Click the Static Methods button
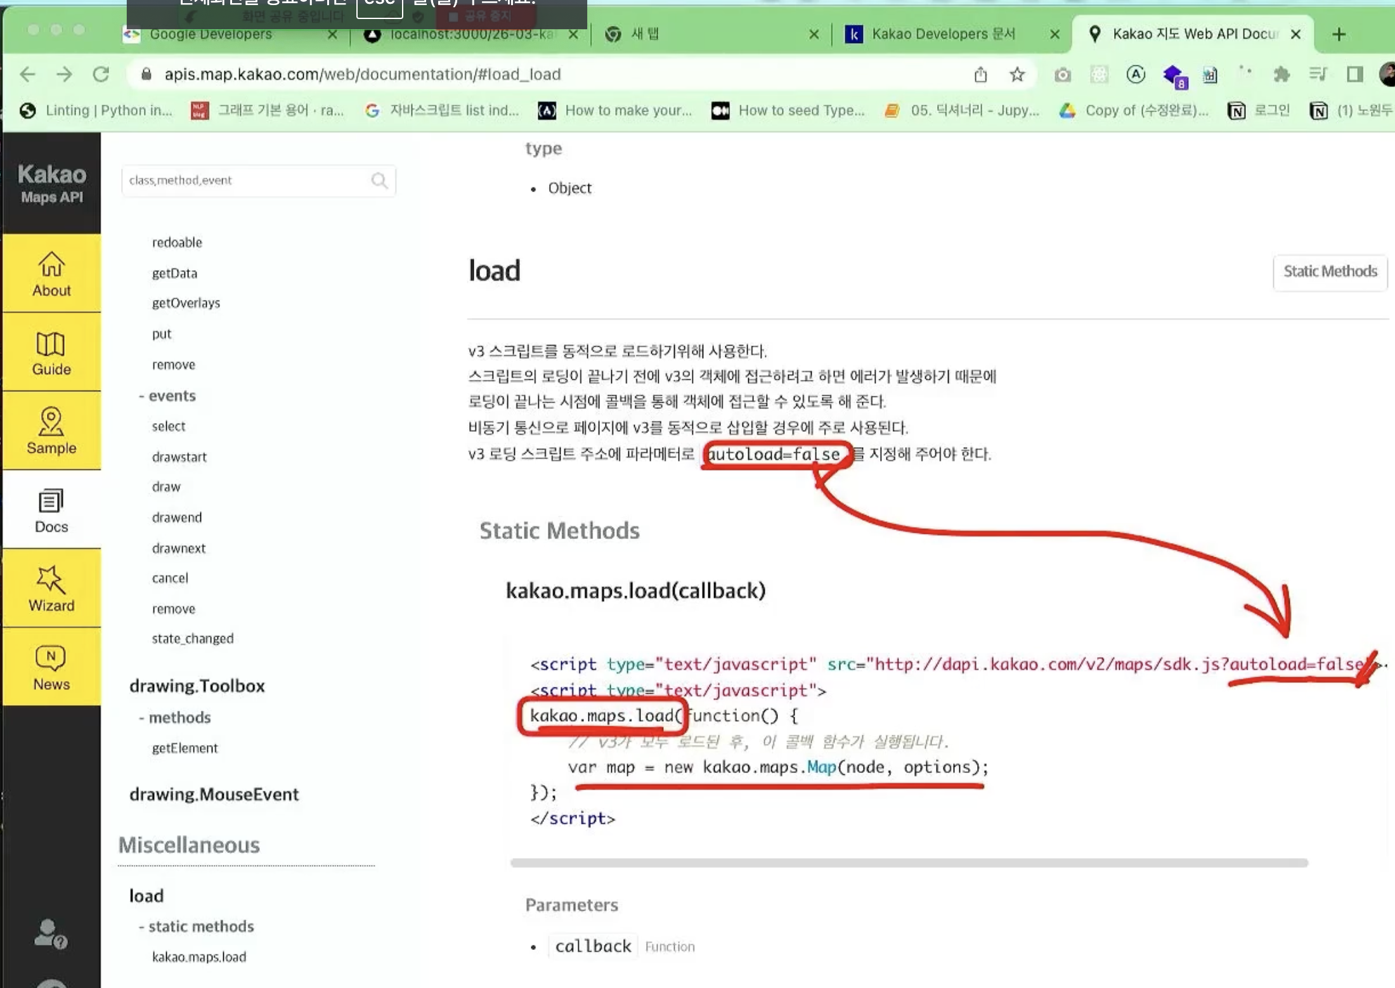 coord(1330,272)
